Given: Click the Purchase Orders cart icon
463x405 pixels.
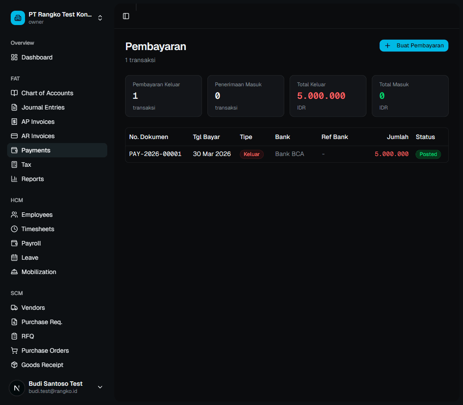Looking at the screenshot, I should [14, 350].
